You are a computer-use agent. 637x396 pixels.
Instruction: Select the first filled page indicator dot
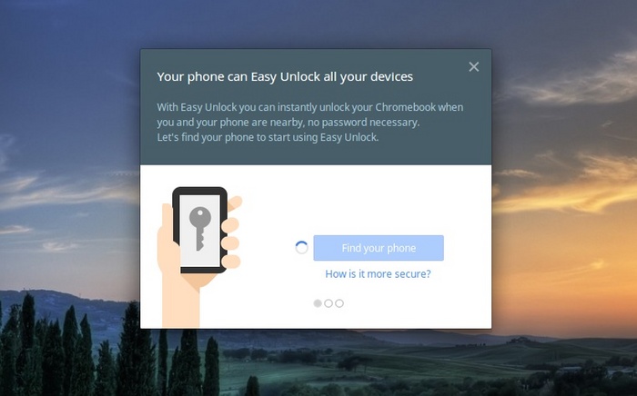tap(318, 303)
